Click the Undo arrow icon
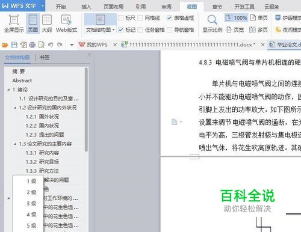The image size is (301, 232). pyautogui.click(x=51, y=45)
